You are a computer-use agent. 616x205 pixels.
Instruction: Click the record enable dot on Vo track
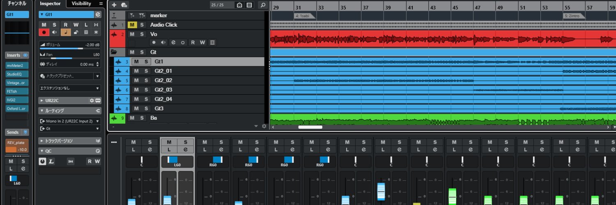pos(154,42)
